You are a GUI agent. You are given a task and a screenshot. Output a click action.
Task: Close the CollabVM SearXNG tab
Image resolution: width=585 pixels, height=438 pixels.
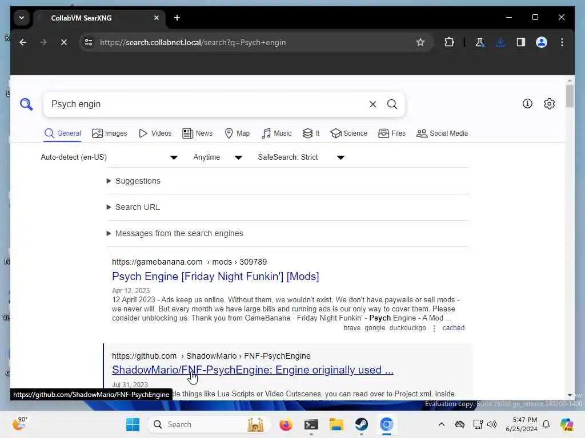(157, 18)
